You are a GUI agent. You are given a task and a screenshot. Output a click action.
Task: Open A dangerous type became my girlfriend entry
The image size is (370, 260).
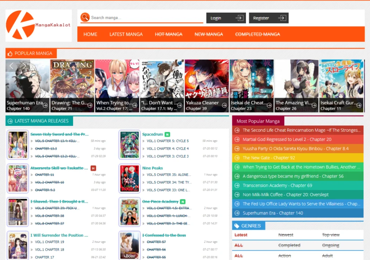tap(298, 176)
